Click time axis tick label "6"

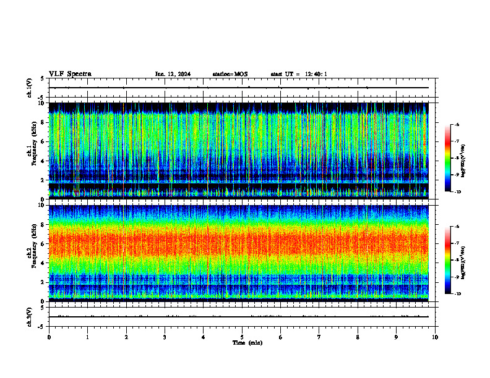281,337
